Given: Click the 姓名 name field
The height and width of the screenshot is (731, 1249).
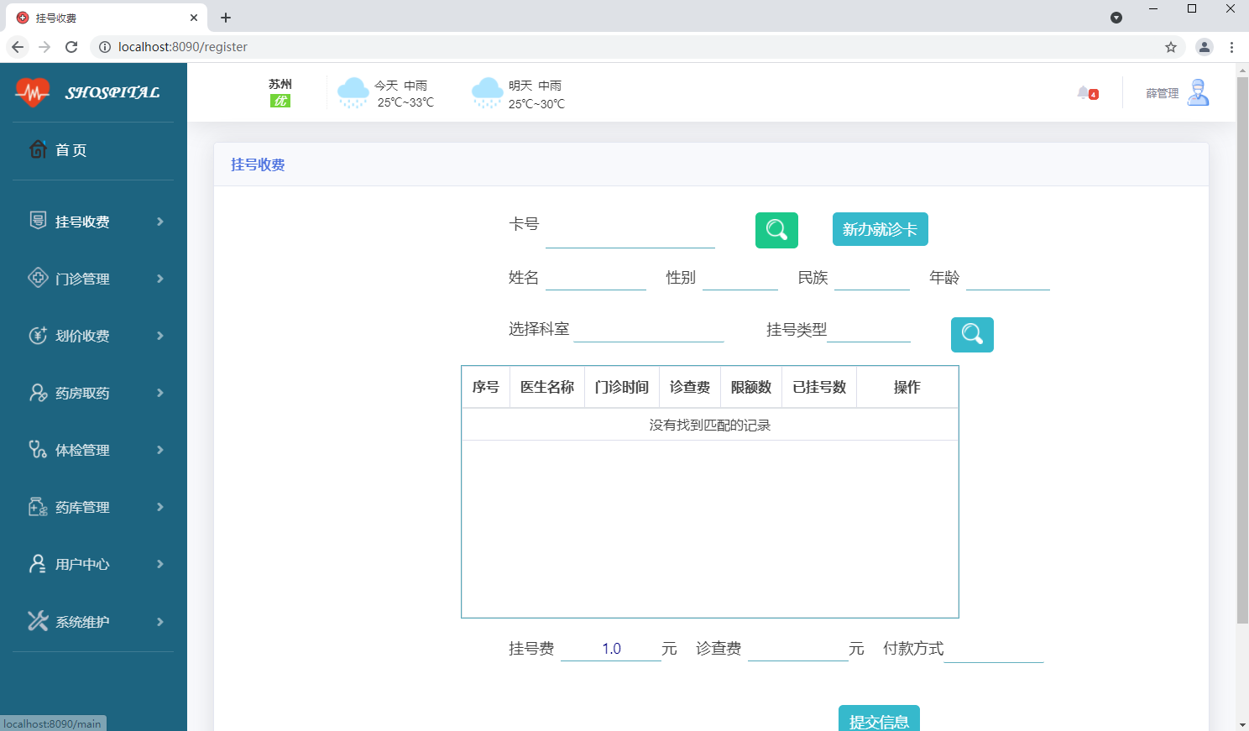Looking at the screenshot, I should pos(596,278).
